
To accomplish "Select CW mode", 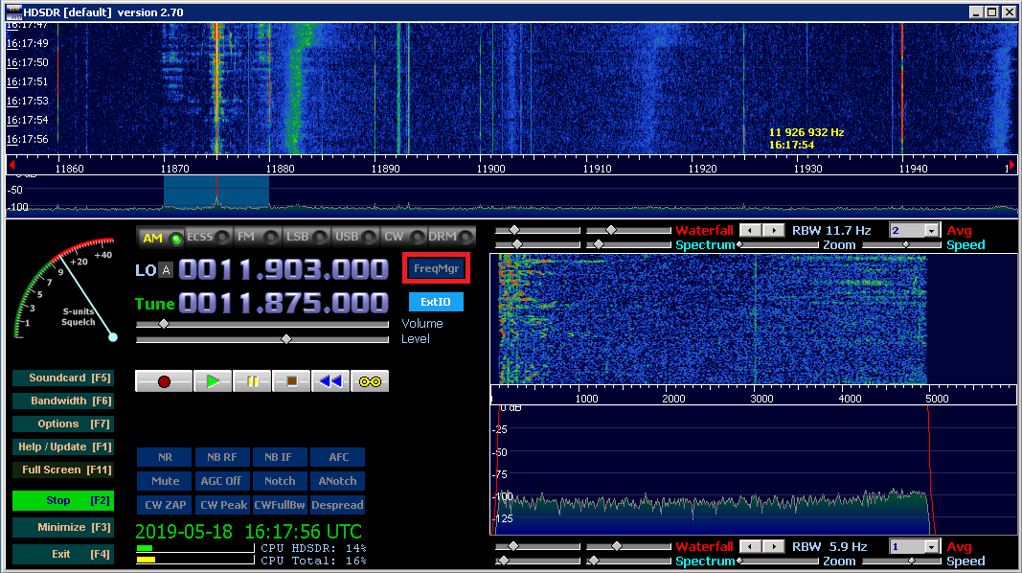I will 403,238.
